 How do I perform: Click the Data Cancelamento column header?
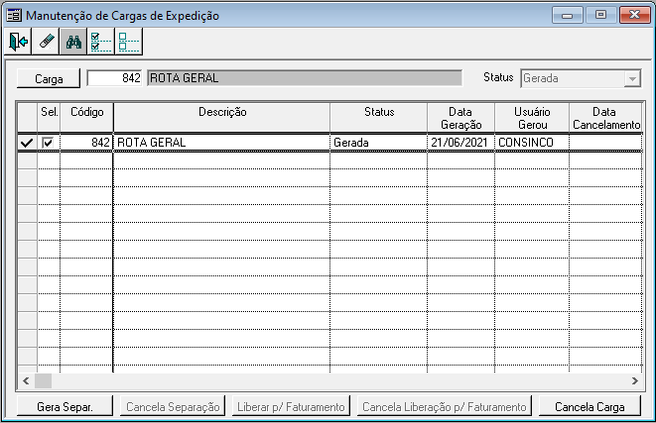(605, 118)
